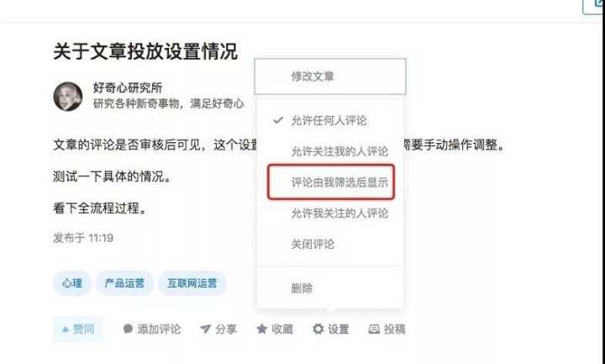The height and width of the screenshot is (364, 605).
Task: Select 允许任何人评论 checked option
Action: click(x=330, y=121)
